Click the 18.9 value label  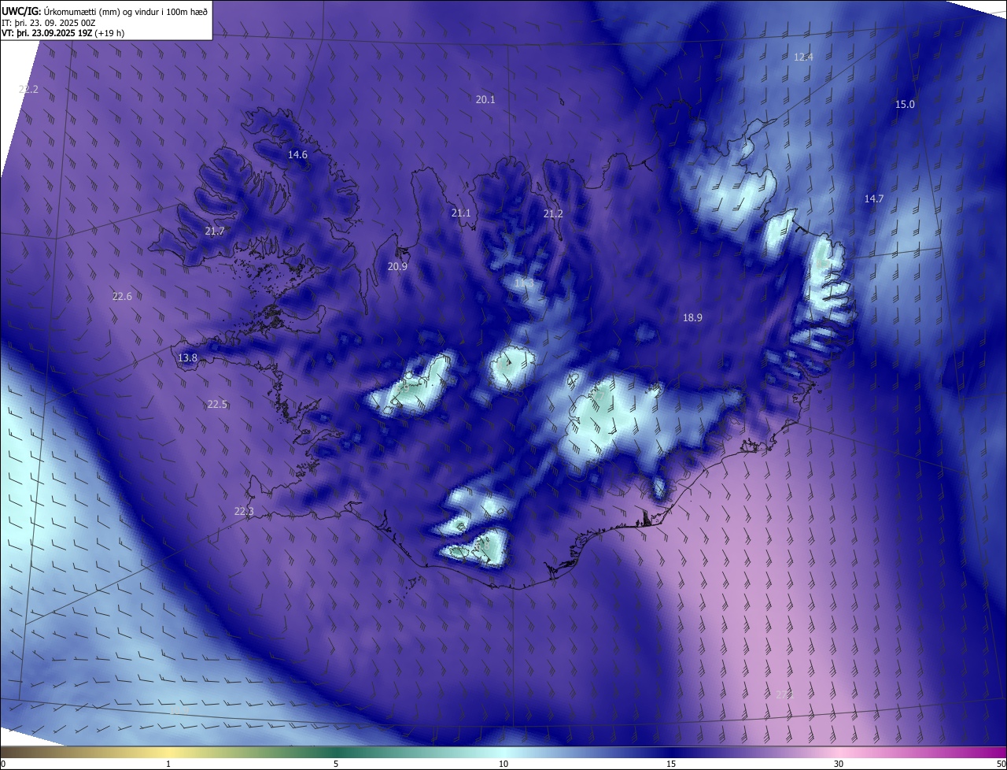[692, 317]
